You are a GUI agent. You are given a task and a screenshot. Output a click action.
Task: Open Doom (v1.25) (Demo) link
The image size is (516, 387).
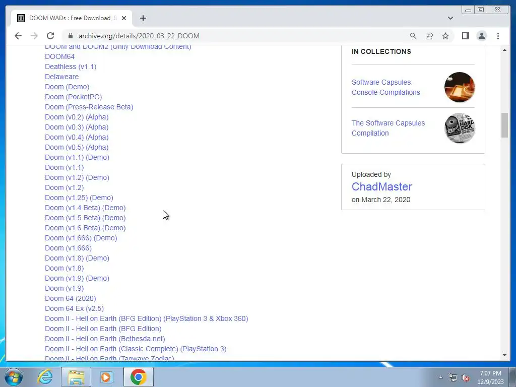[79, 198]
